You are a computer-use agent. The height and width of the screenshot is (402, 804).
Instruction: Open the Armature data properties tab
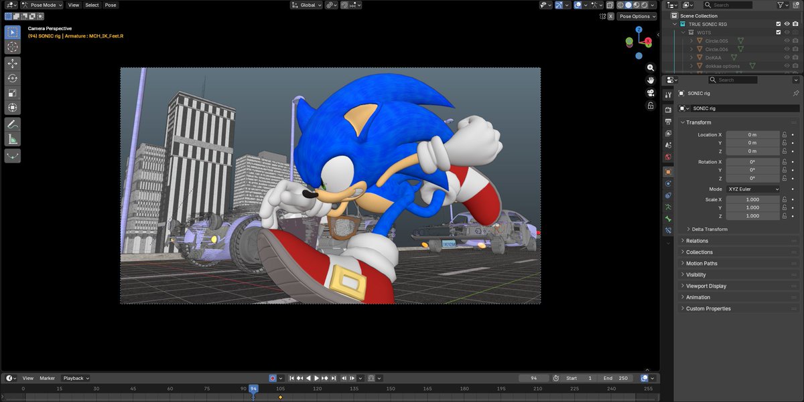pos(668,207)
